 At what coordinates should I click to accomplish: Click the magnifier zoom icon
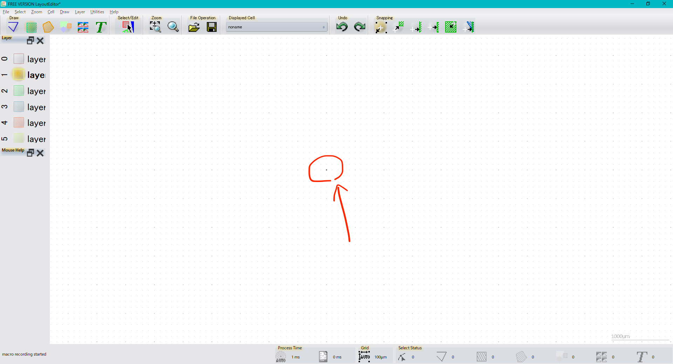point(173,27)
